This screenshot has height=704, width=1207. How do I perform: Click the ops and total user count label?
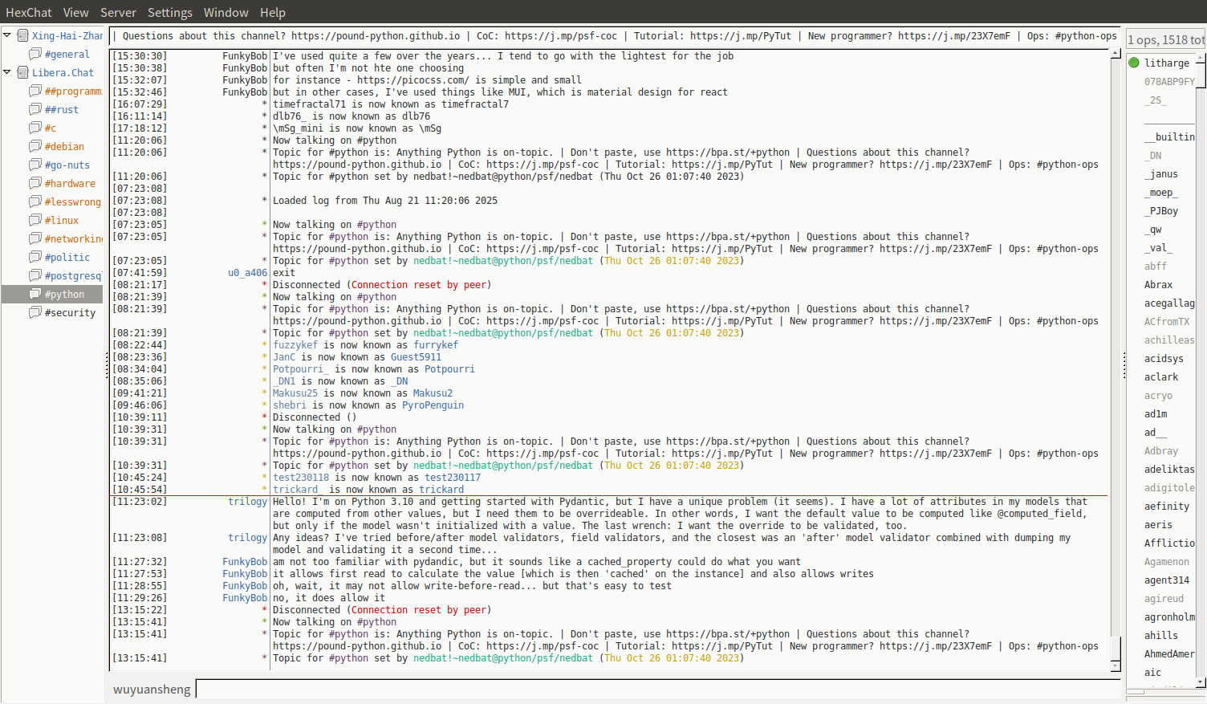[x=1166, y=39]
